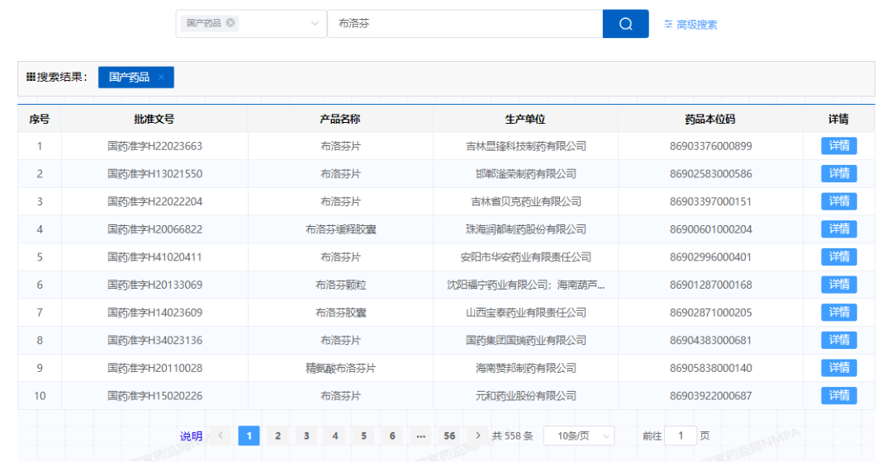Screen dimensions: 892x471
Task: Open 详情 for 布洛芬颗粒 row
Action: point(838,285)
